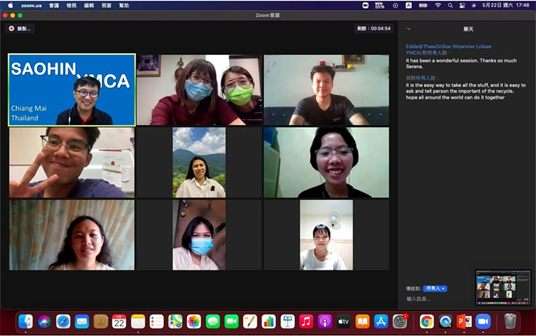The height and width of the screenshot is (336, 536).
Task: Click the MEM 55% memory monitor icon
Action: [379, 5]
